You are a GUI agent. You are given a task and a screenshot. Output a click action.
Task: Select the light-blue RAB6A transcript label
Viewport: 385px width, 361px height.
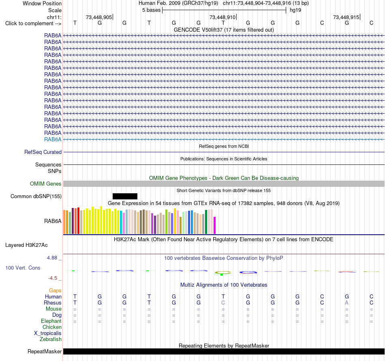(53, 140)
